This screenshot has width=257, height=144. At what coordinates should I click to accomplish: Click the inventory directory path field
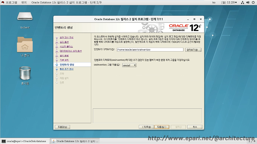tap(150, 50)
